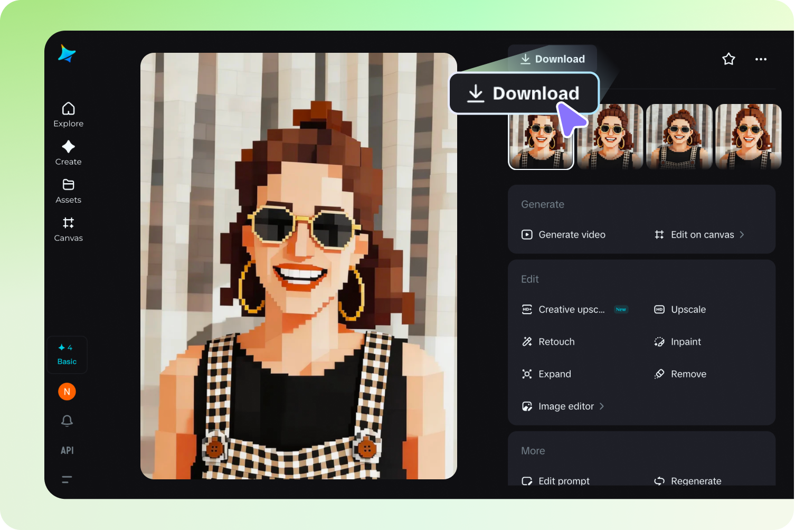Image resolution: width=795 pixels, height=530 pixels.
Task: Click Regenerate to create new variations
Action: 696,481
